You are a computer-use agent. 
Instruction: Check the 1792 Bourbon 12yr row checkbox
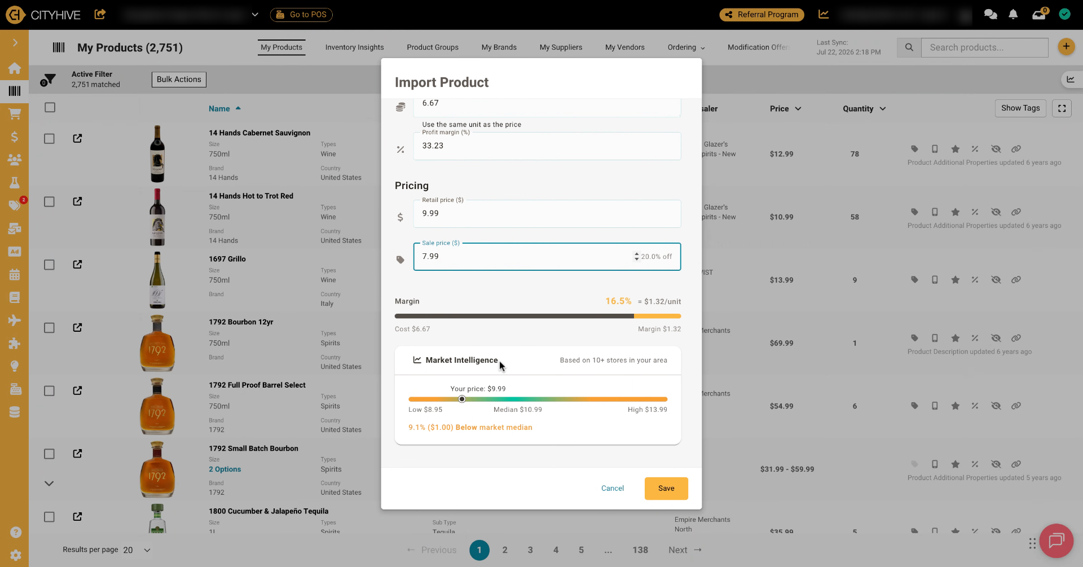(50, 328)
